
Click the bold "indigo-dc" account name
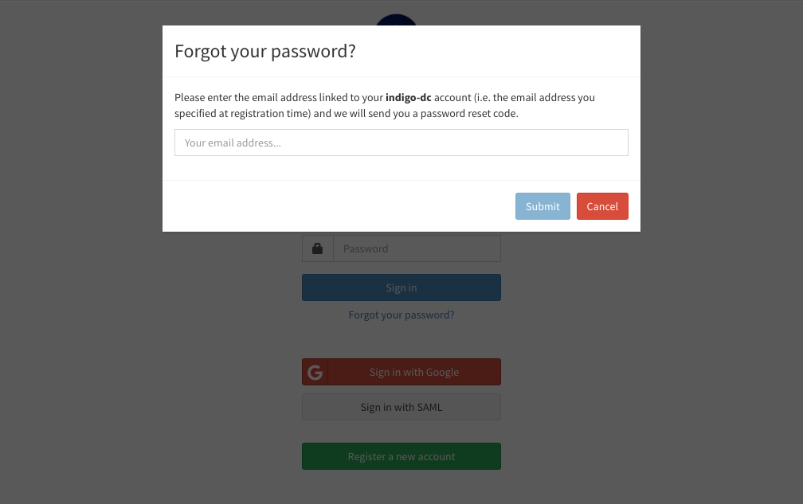(408, 97)
